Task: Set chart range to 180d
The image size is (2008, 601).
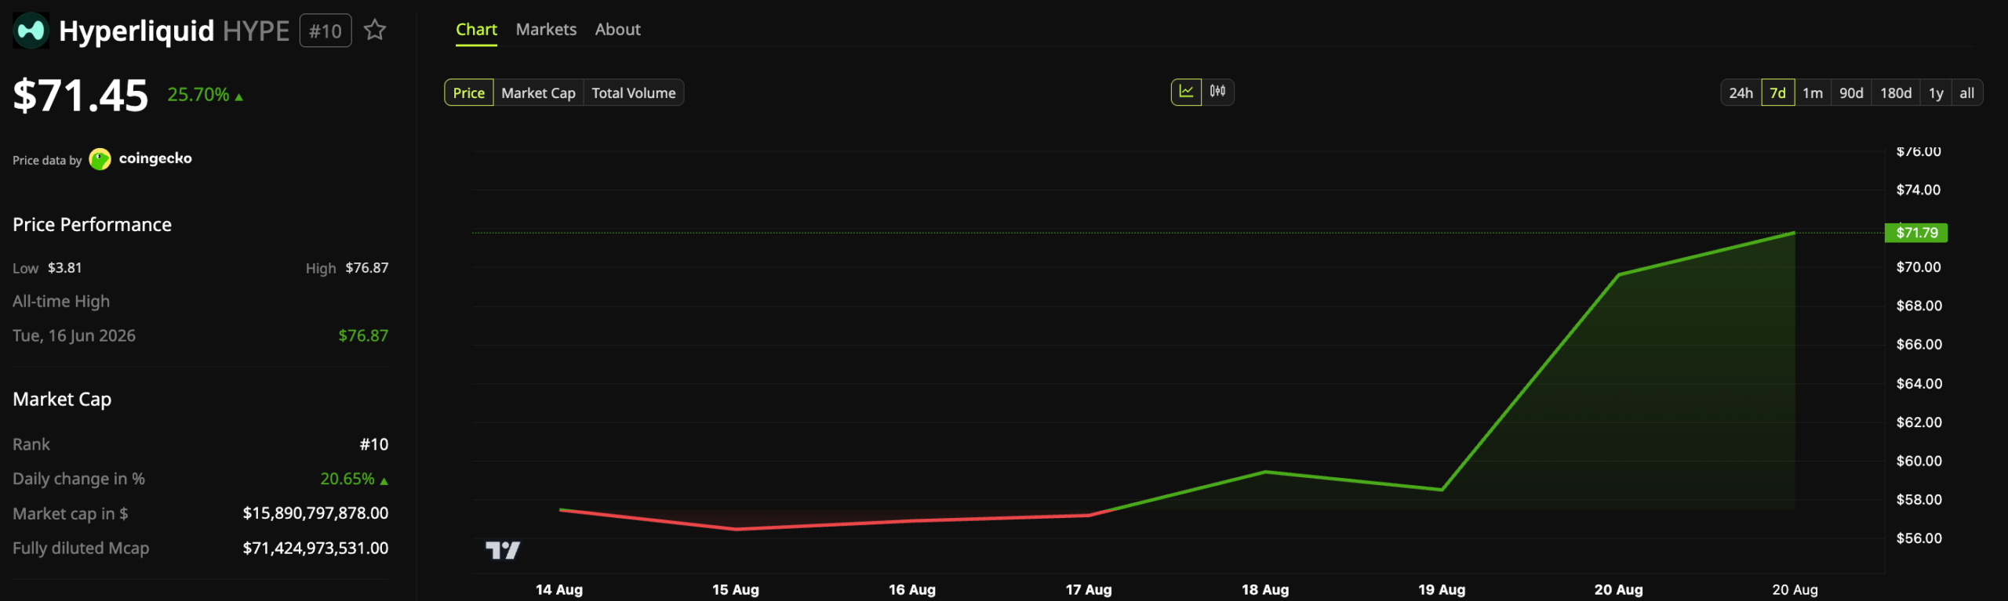Action: (x=1896, y=92)
